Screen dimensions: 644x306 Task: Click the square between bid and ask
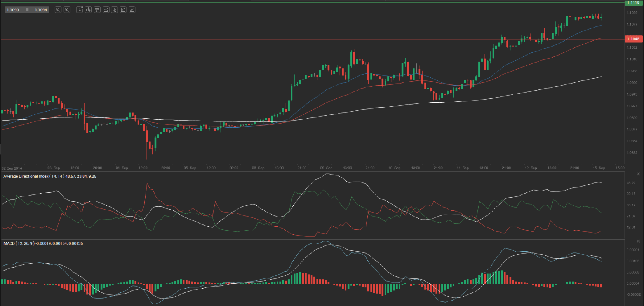tap(27, 10)
